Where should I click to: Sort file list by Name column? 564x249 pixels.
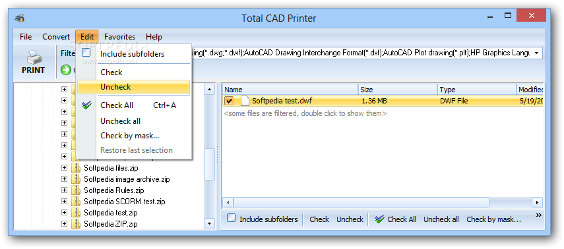pyautogui.click(x=290, y=90)
